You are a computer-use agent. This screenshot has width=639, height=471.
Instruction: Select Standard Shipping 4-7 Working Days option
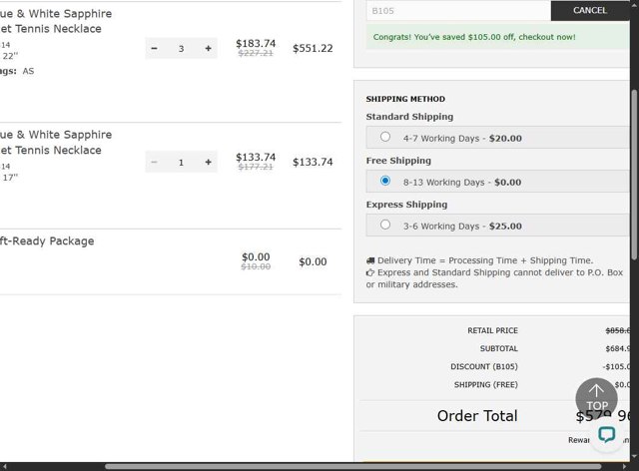(x=385, y=137)
